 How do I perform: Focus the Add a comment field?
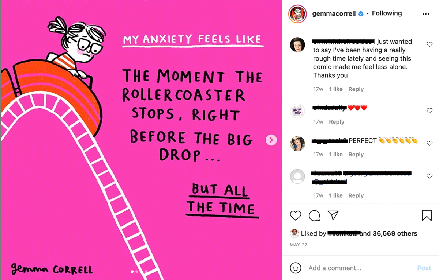360,268
